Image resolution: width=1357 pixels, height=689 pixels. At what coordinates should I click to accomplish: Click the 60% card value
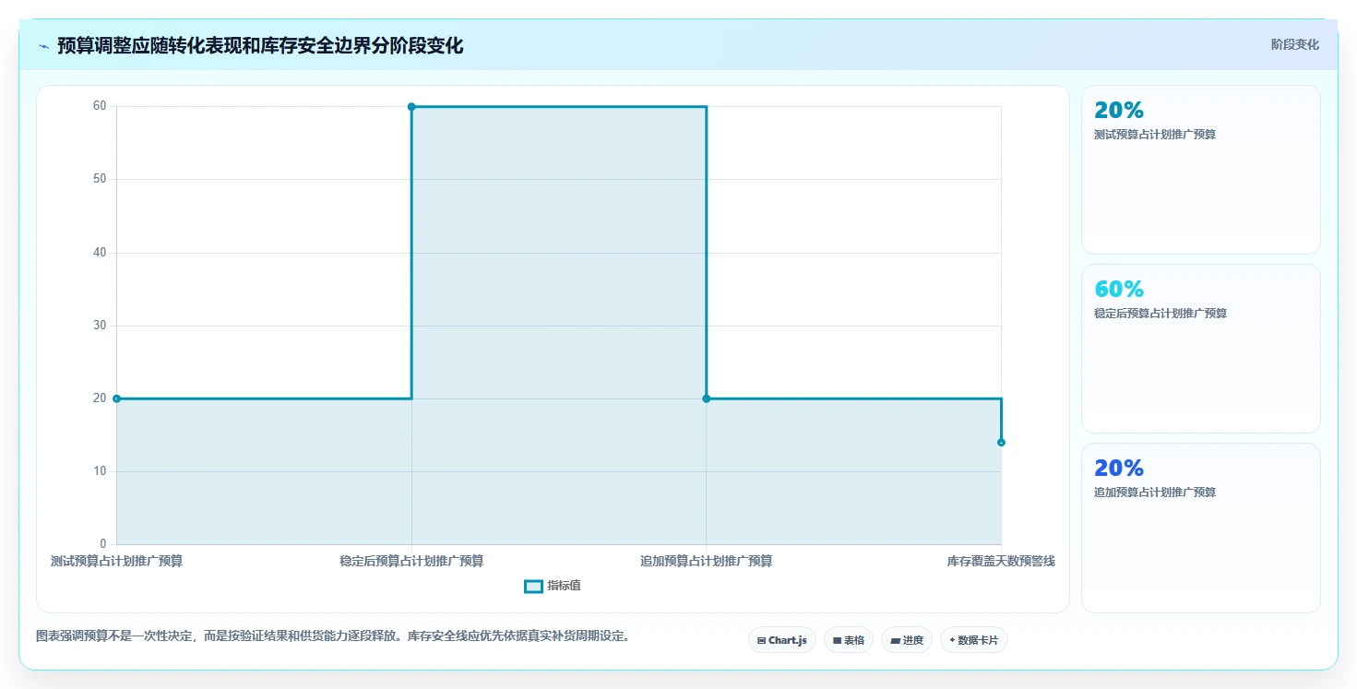tap(1119, 290)
